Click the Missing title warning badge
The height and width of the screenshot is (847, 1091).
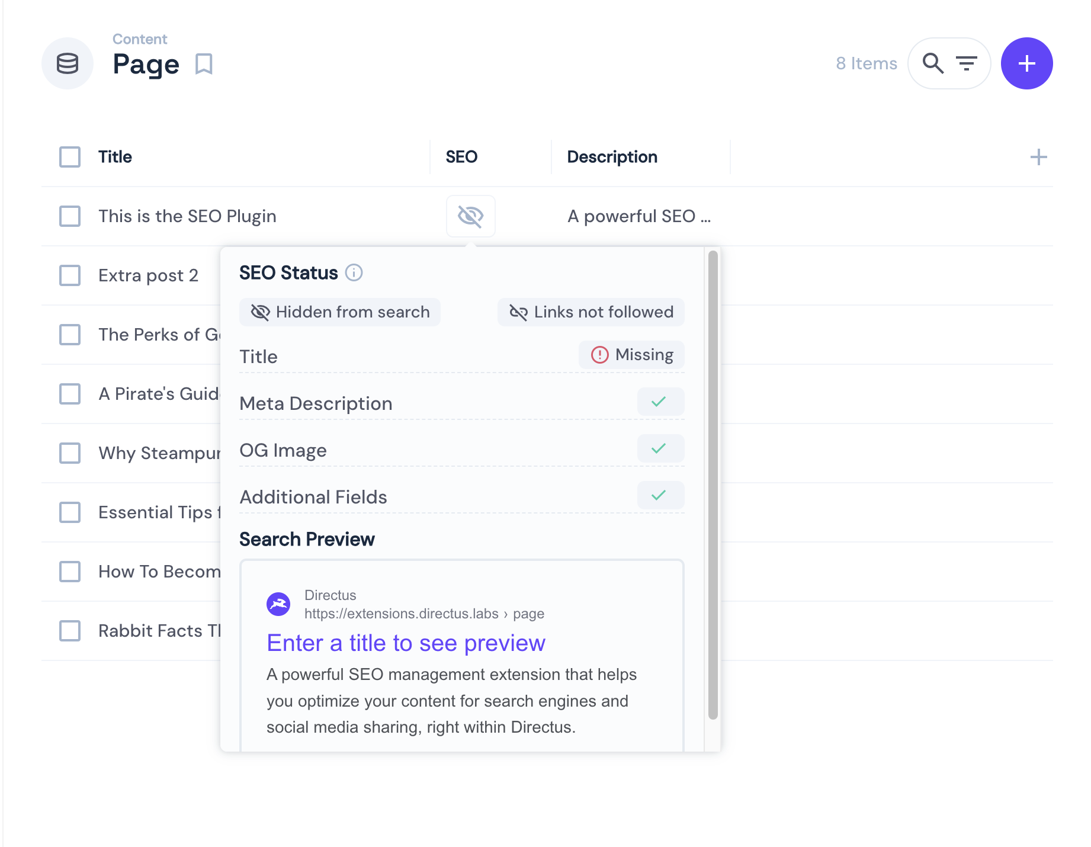pos(632,355)
